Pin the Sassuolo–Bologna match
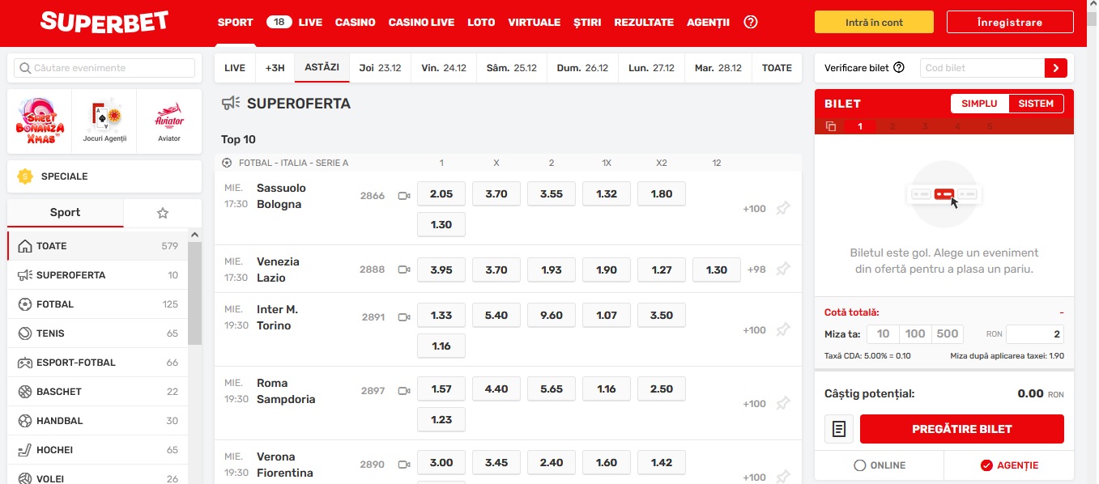Viewport: 1099px width, 484px height. (x=782, y=209)
